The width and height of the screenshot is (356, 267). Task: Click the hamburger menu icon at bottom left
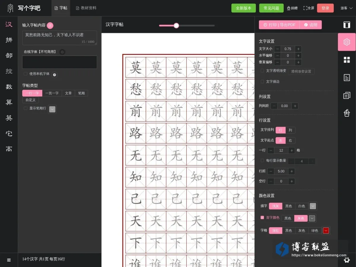pos(9,260)
